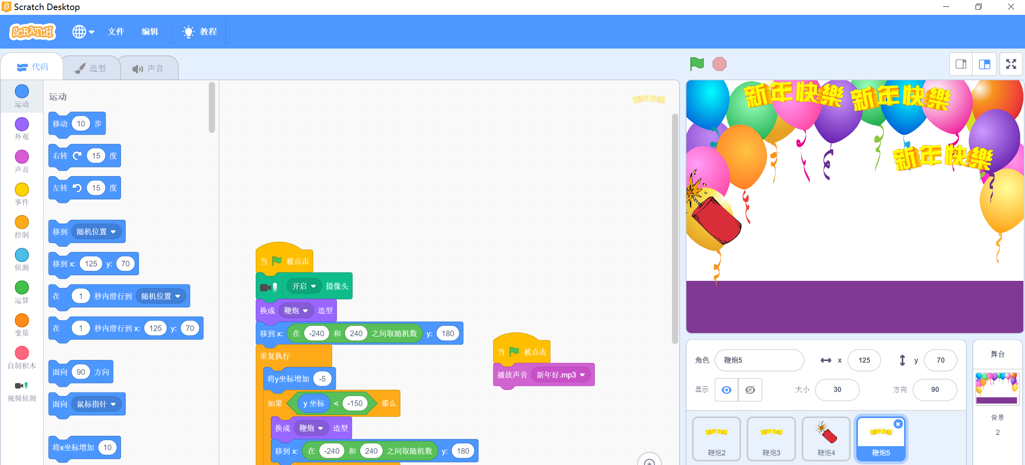This screenshot has height=465, width=1025.
Task: Select the large stage layout toggle
Action: click(984, 64)
